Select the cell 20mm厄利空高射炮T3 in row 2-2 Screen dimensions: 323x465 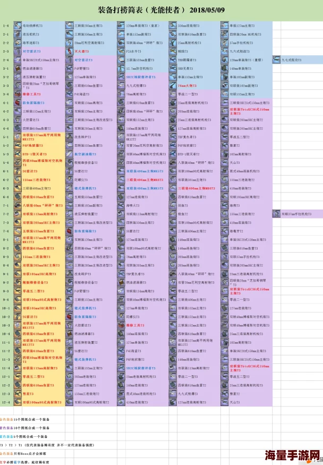click(89, 43)
